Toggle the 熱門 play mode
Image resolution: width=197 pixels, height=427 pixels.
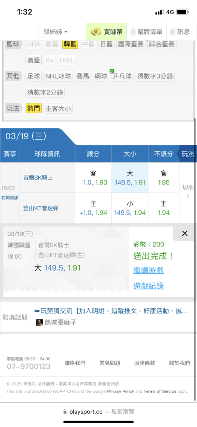click(33, 108)
